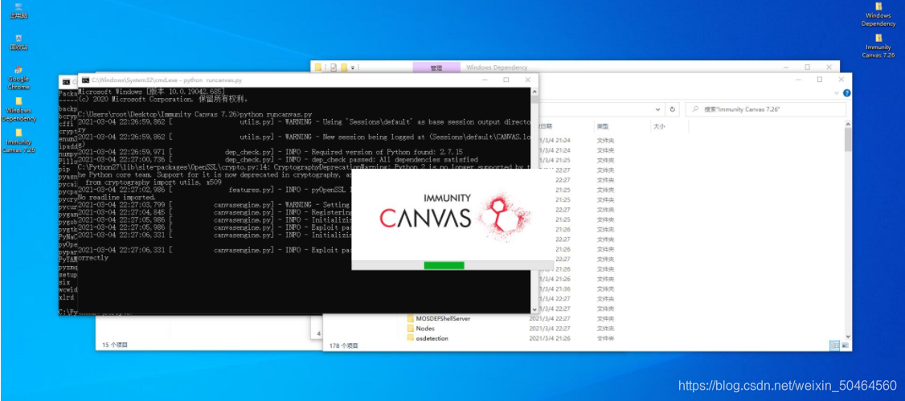This screenshot has width=905, height=401.
Task: Switch explorer to large icons view button
Action: point(846,346)
